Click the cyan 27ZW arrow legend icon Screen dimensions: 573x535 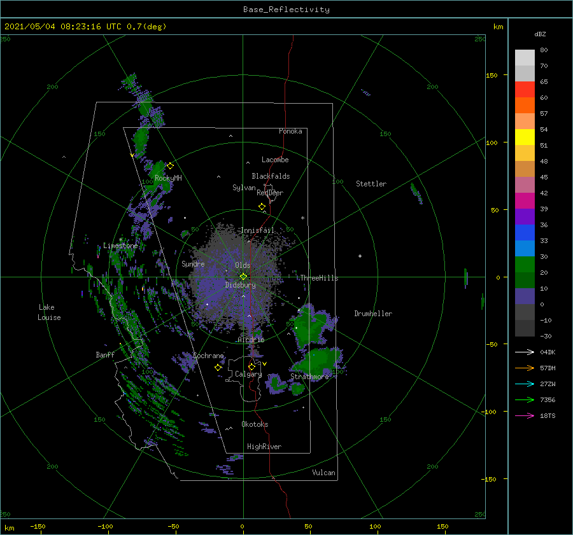(525, 384)
